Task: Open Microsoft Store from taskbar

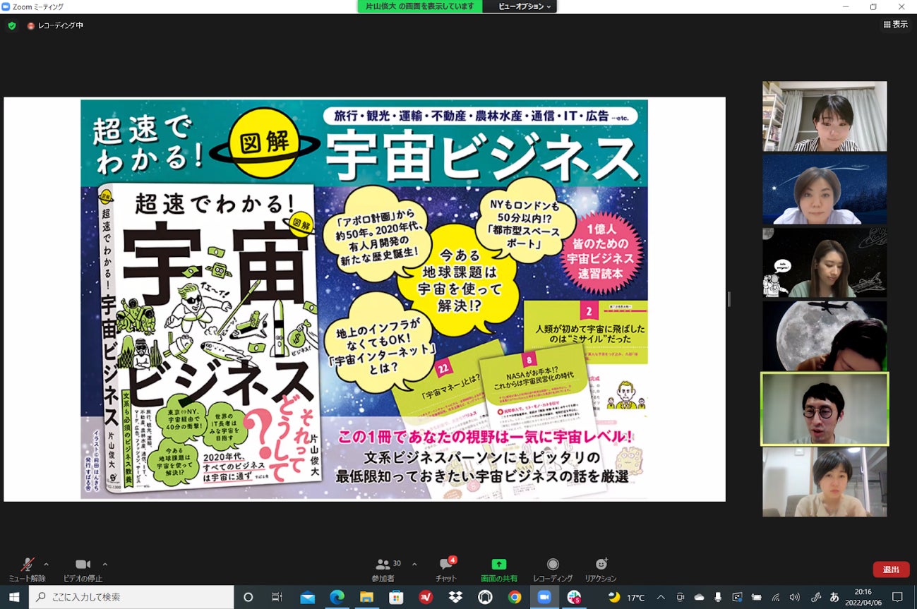Action: click(x=396, y=597)
